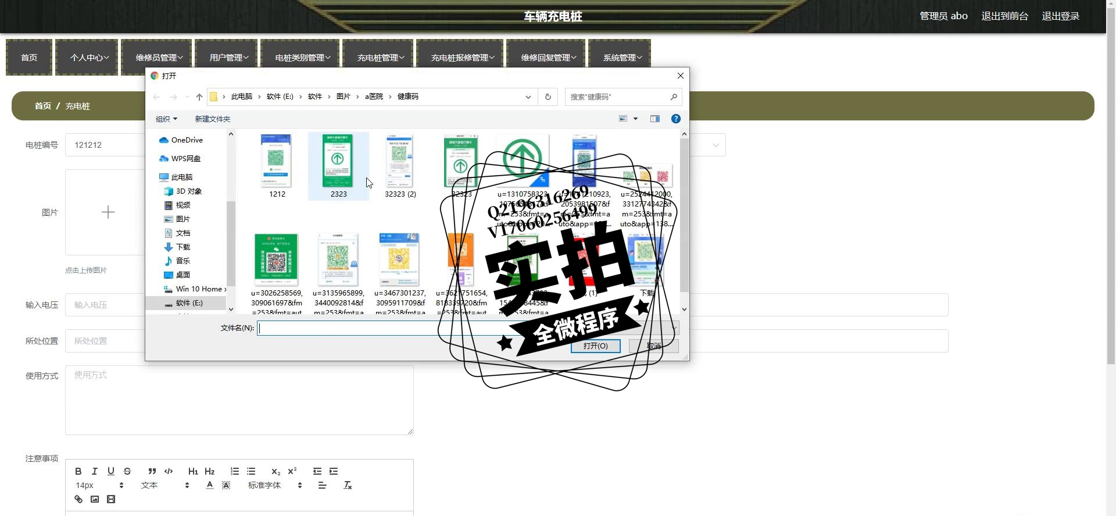
Task: Open 个人中心 menu
Action: point(87,58)
